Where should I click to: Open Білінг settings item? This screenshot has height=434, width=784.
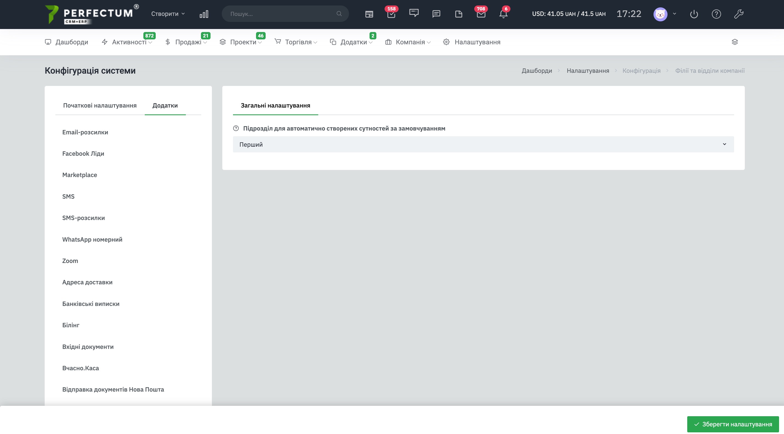click(71, 325)
